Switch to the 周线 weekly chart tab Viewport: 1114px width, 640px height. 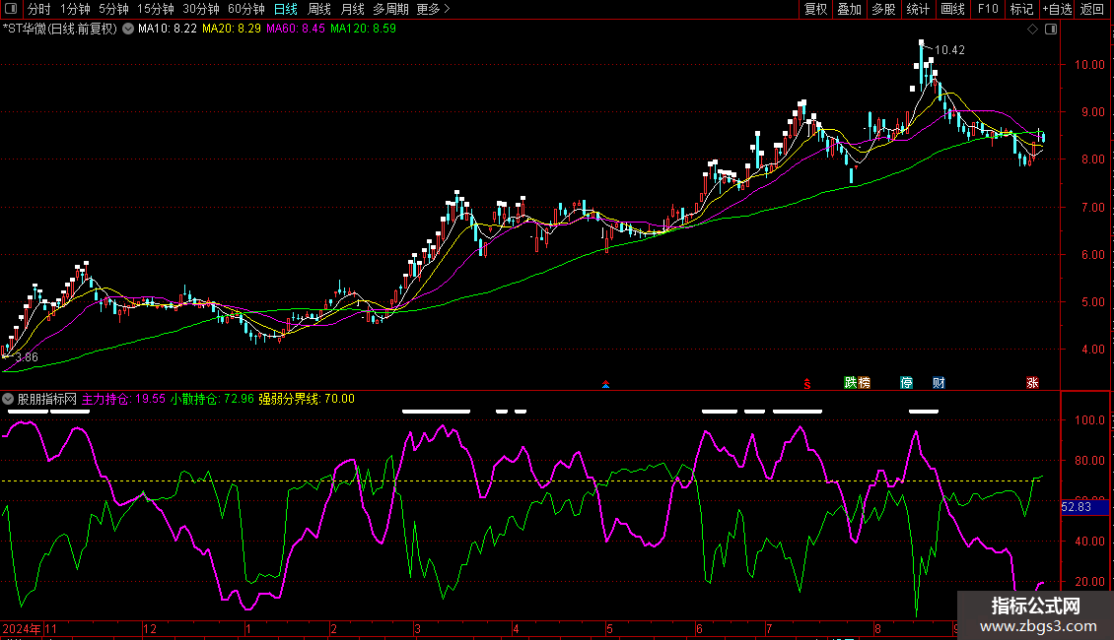319,9
